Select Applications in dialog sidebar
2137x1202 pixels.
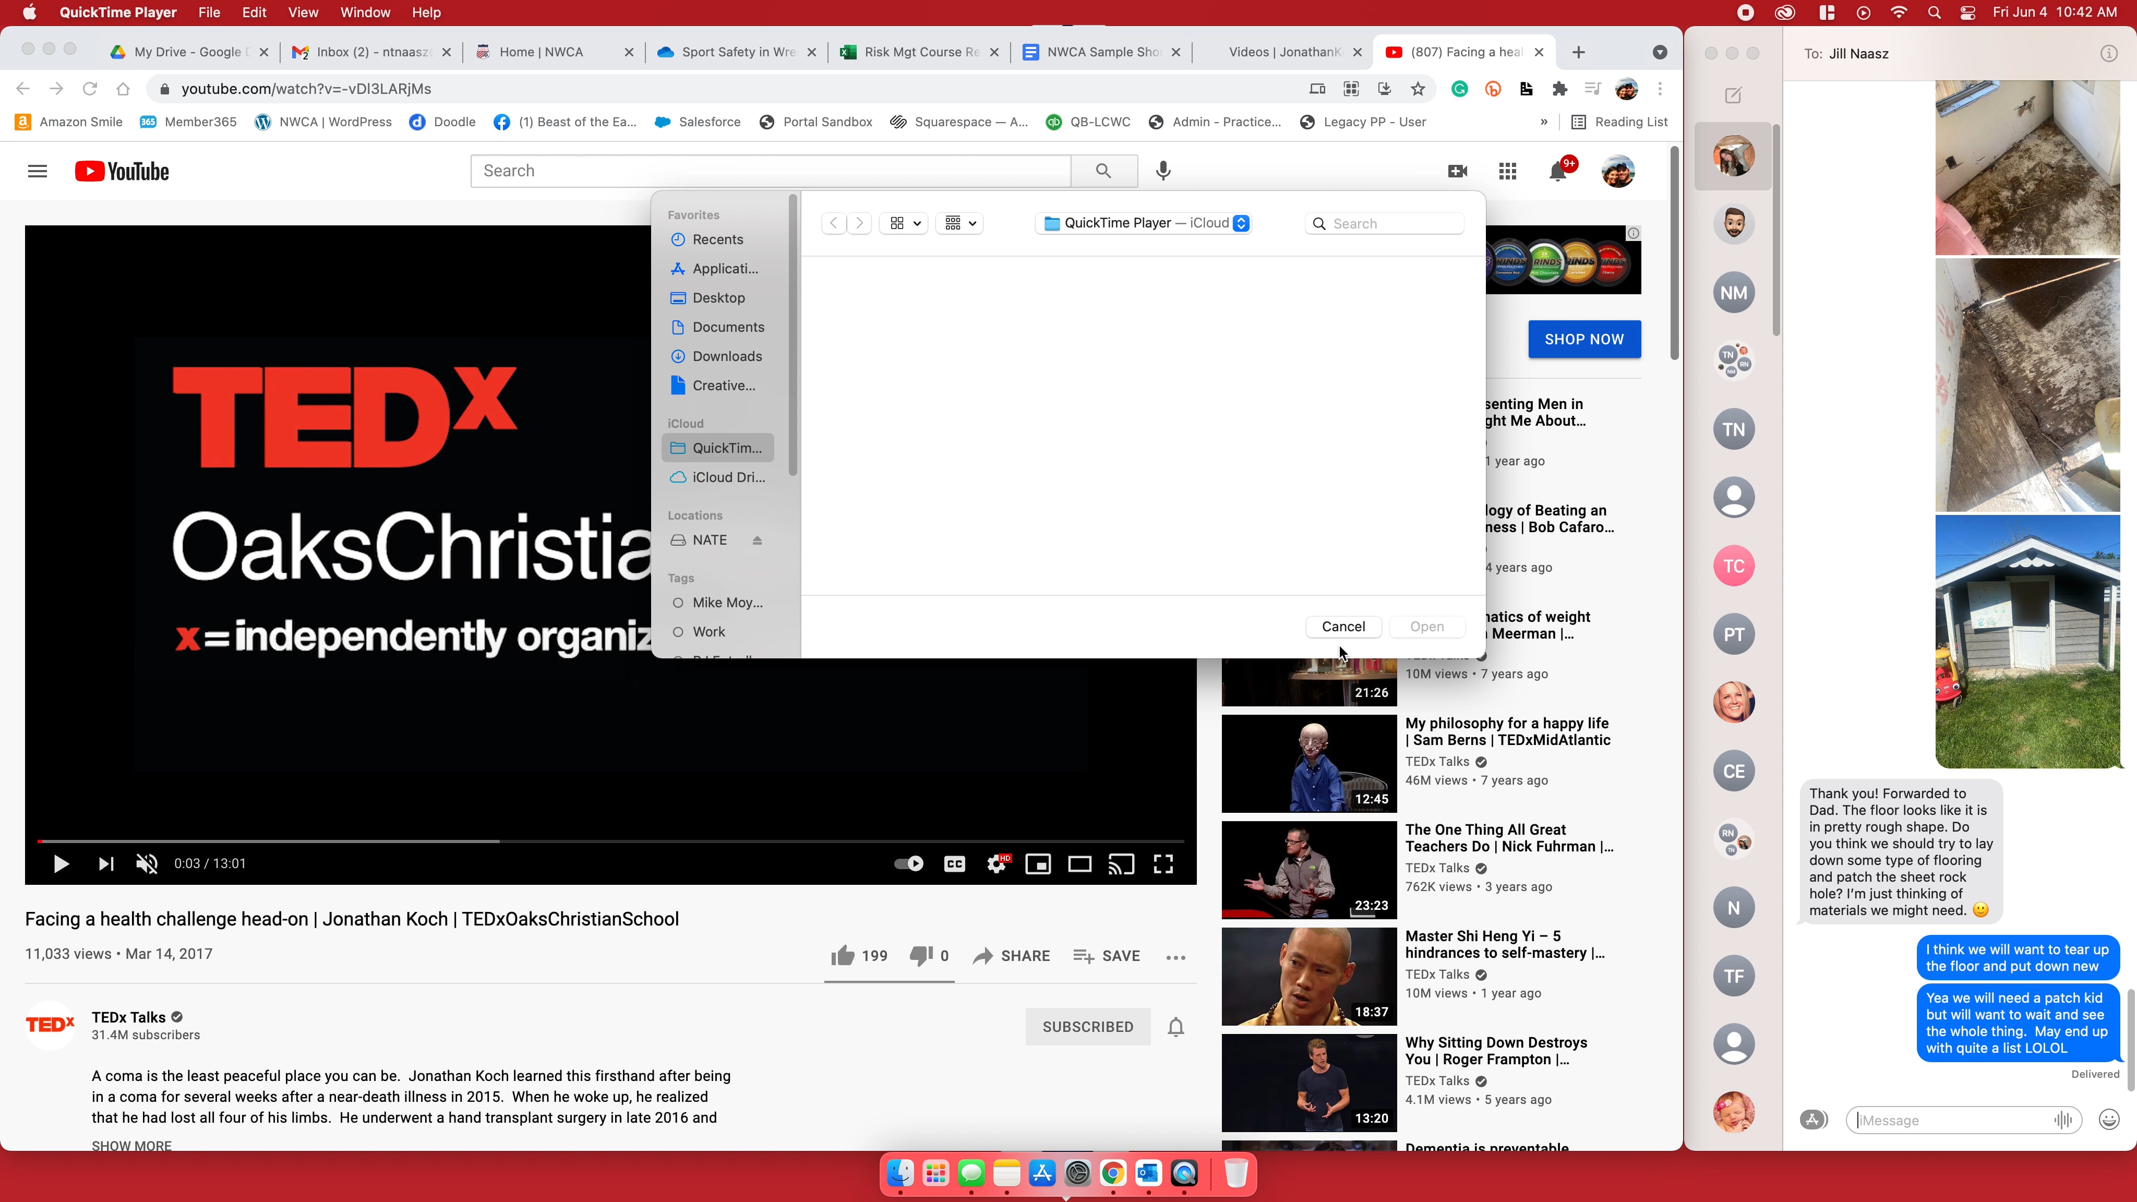pos(717,269)
